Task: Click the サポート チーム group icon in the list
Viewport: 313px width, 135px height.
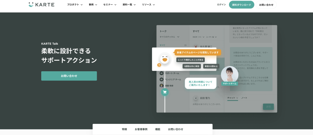Action: (162, 73)
